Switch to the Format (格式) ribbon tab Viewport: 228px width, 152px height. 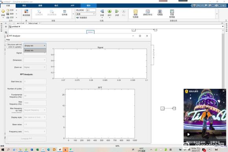coord(57,5)
